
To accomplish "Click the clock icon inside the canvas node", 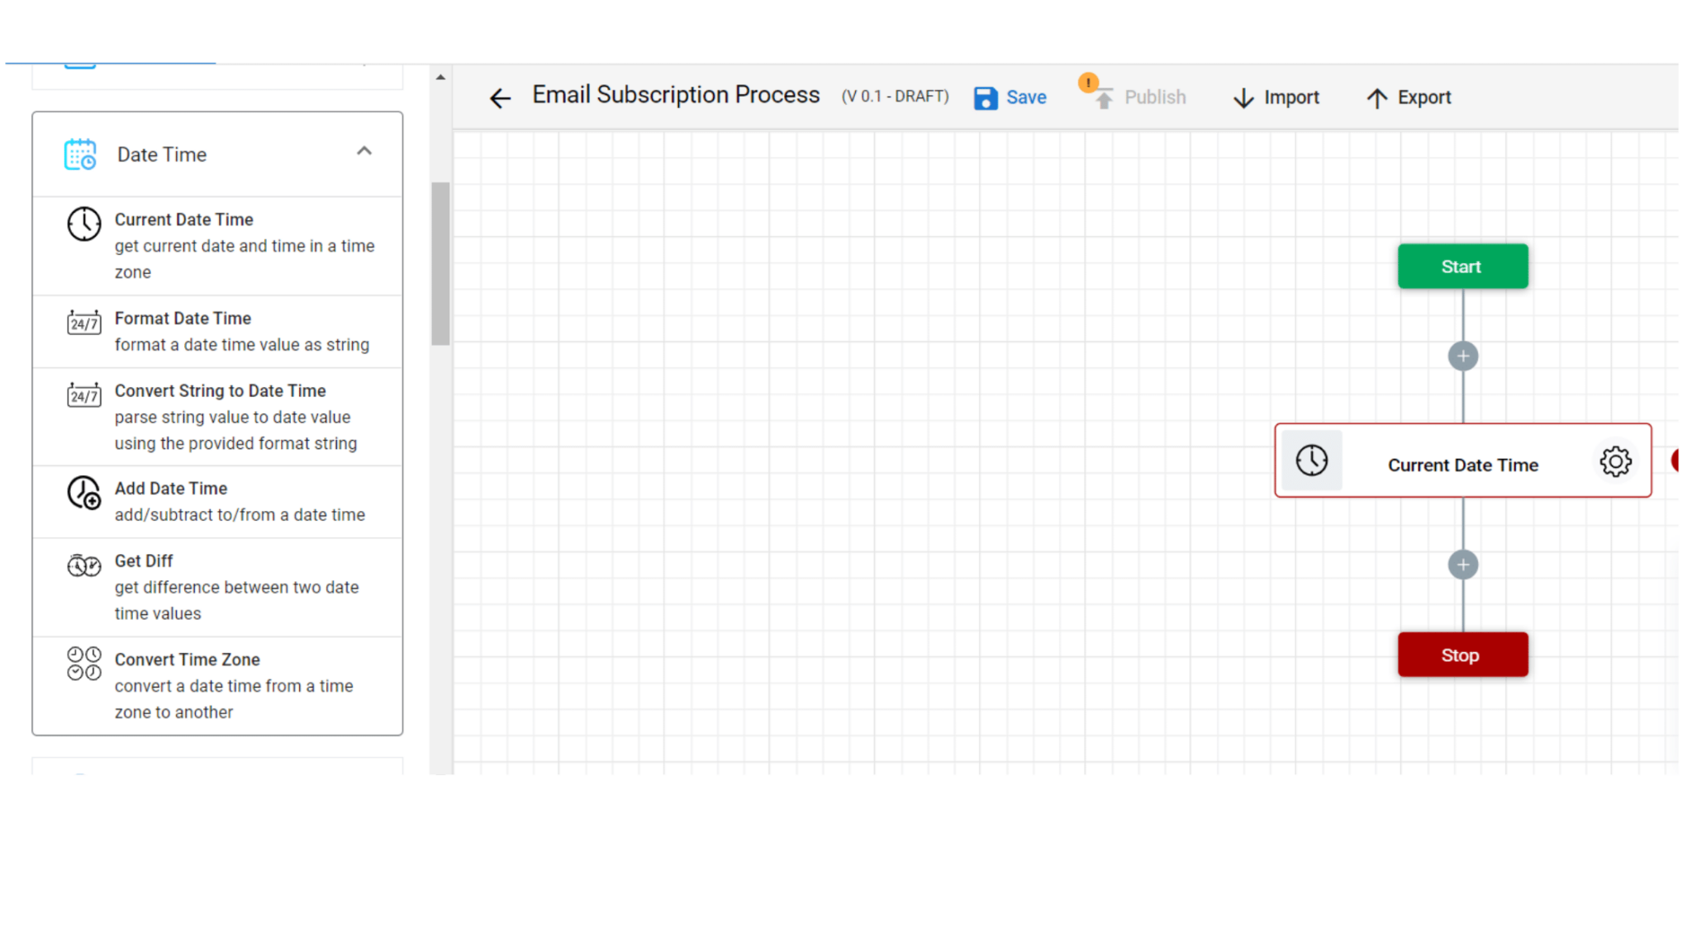I will pyautogui.click(x=1312, y=461).
